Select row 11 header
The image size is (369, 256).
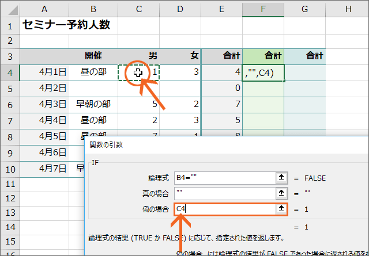pyautogui.click(x=10, y=184)
